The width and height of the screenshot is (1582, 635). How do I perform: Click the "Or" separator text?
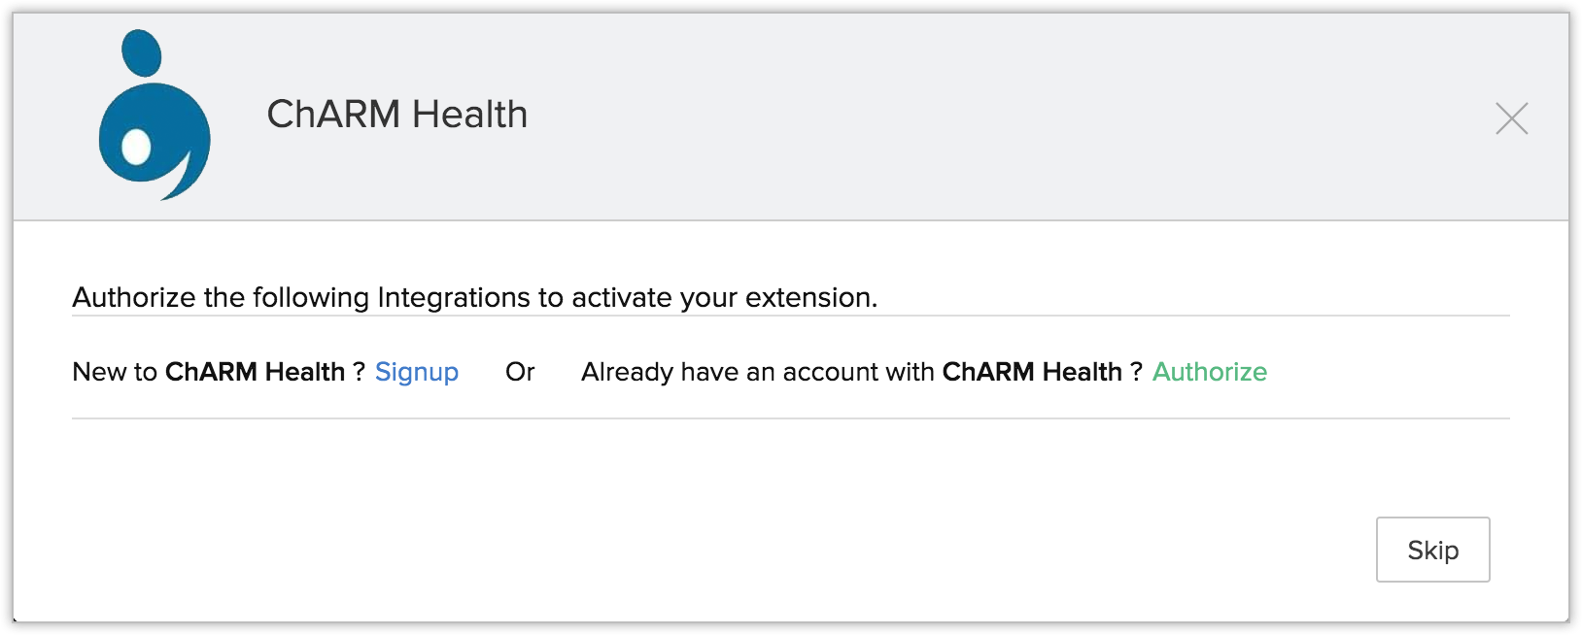[520, 372]
